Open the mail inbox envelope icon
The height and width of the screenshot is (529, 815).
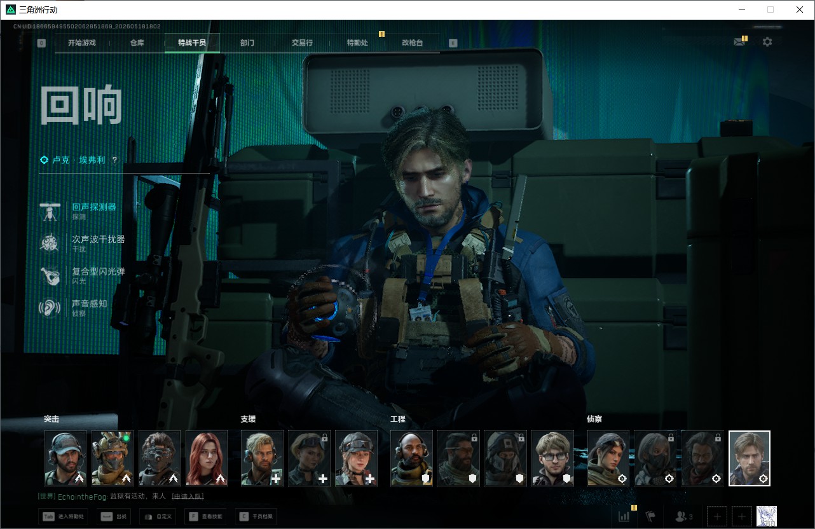point(739,42)
